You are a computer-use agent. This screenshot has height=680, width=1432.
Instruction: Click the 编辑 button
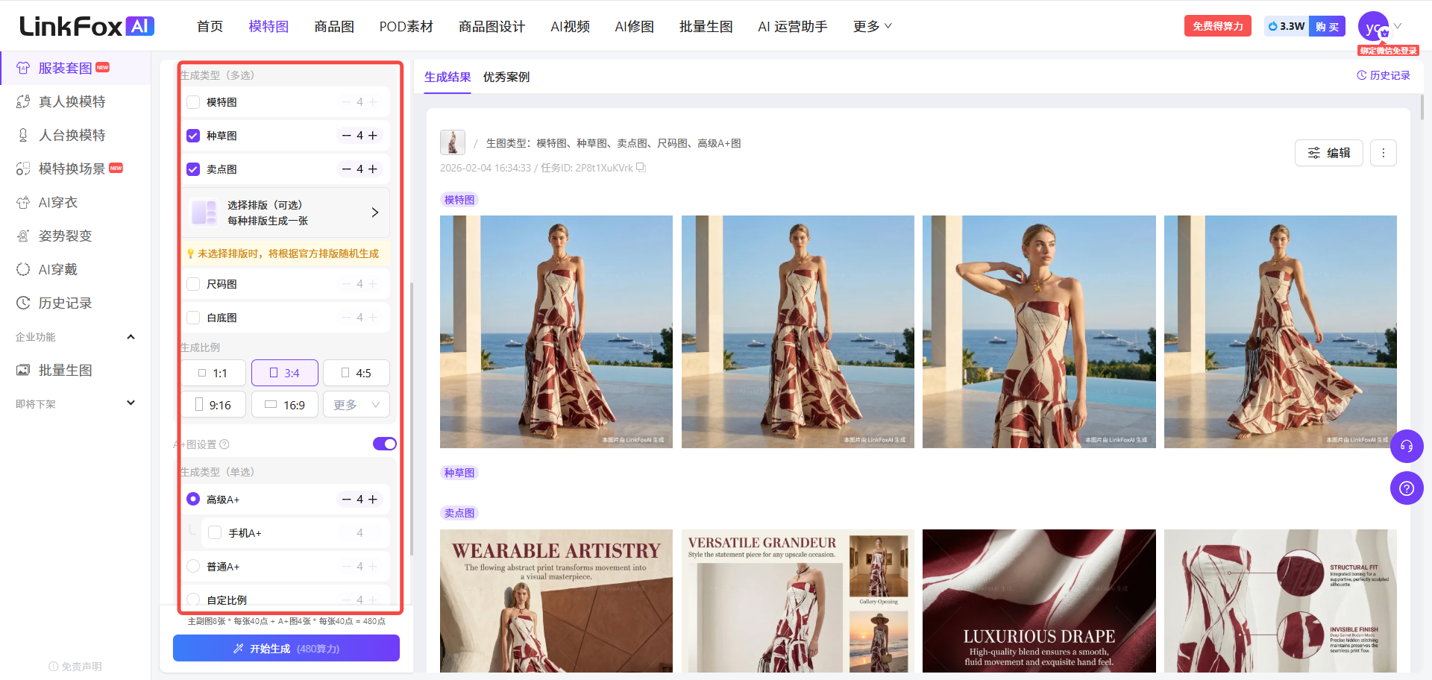tap(1329, 153)
